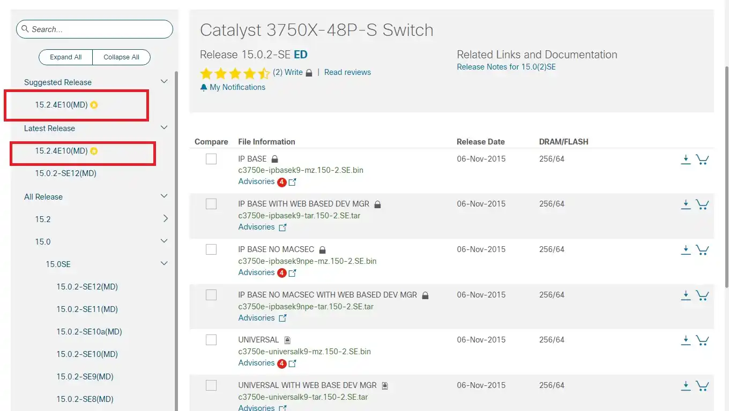Add c3750e-ipbasek9npe-tar.150-2.SE.tar to cart

pyautogui.click(x=702, y=295)
